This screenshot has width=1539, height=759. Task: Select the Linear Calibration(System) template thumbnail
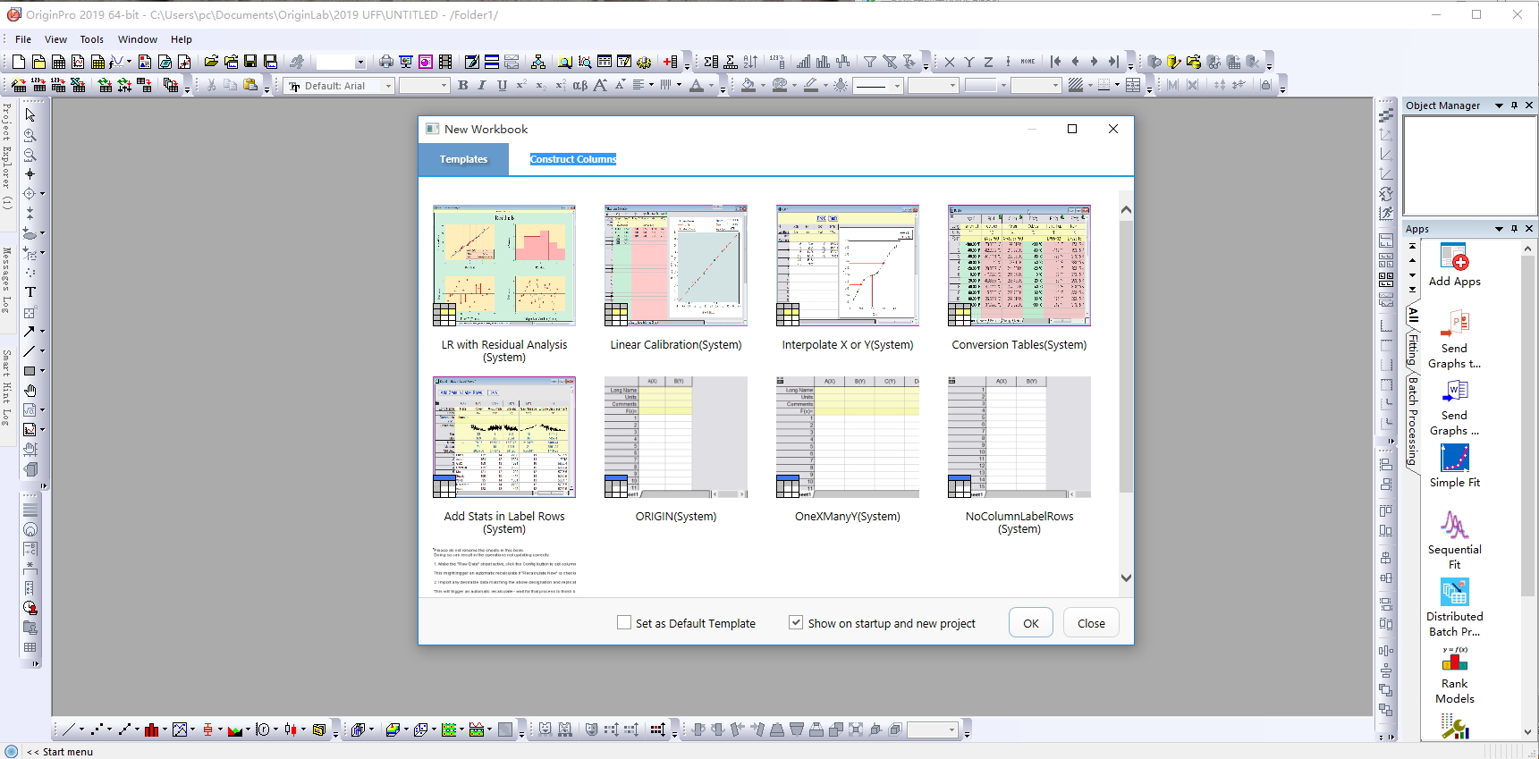(675, 266)
